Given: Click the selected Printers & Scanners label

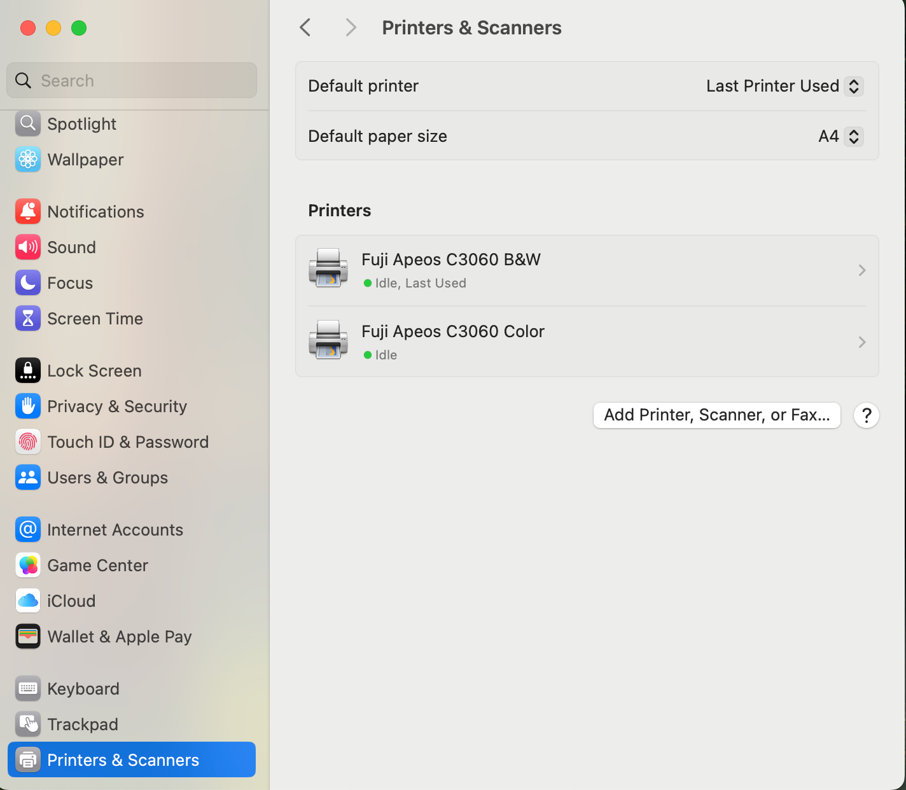Looking at the screenshot, I should point(123,760).
